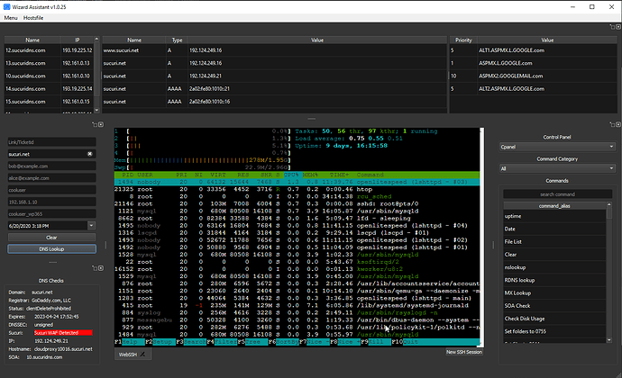Float the ticket info form panel
The height and width of the screenshot is (378, 622).
pos(95,124)
